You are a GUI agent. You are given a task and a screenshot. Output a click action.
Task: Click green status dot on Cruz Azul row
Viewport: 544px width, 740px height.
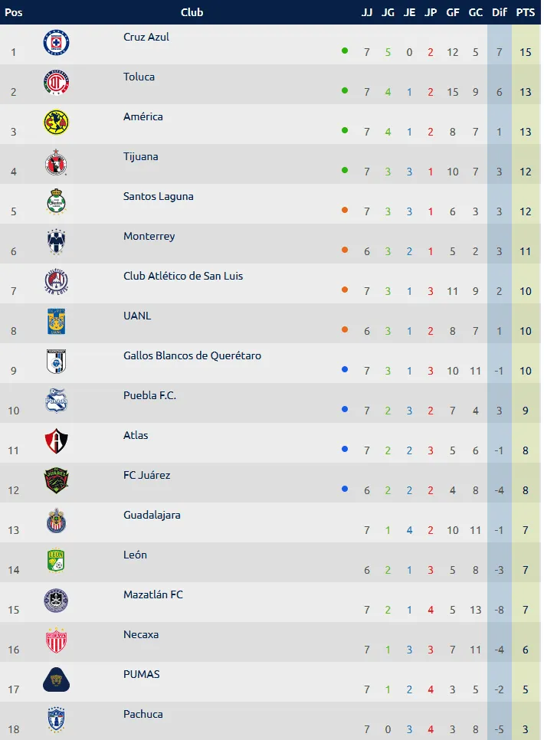(345, 51)
